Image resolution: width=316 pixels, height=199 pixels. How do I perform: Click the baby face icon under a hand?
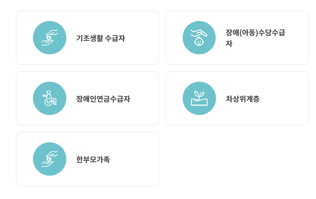point(199,38)
